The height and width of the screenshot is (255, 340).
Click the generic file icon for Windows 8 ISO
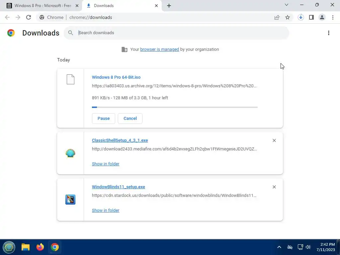70,79
